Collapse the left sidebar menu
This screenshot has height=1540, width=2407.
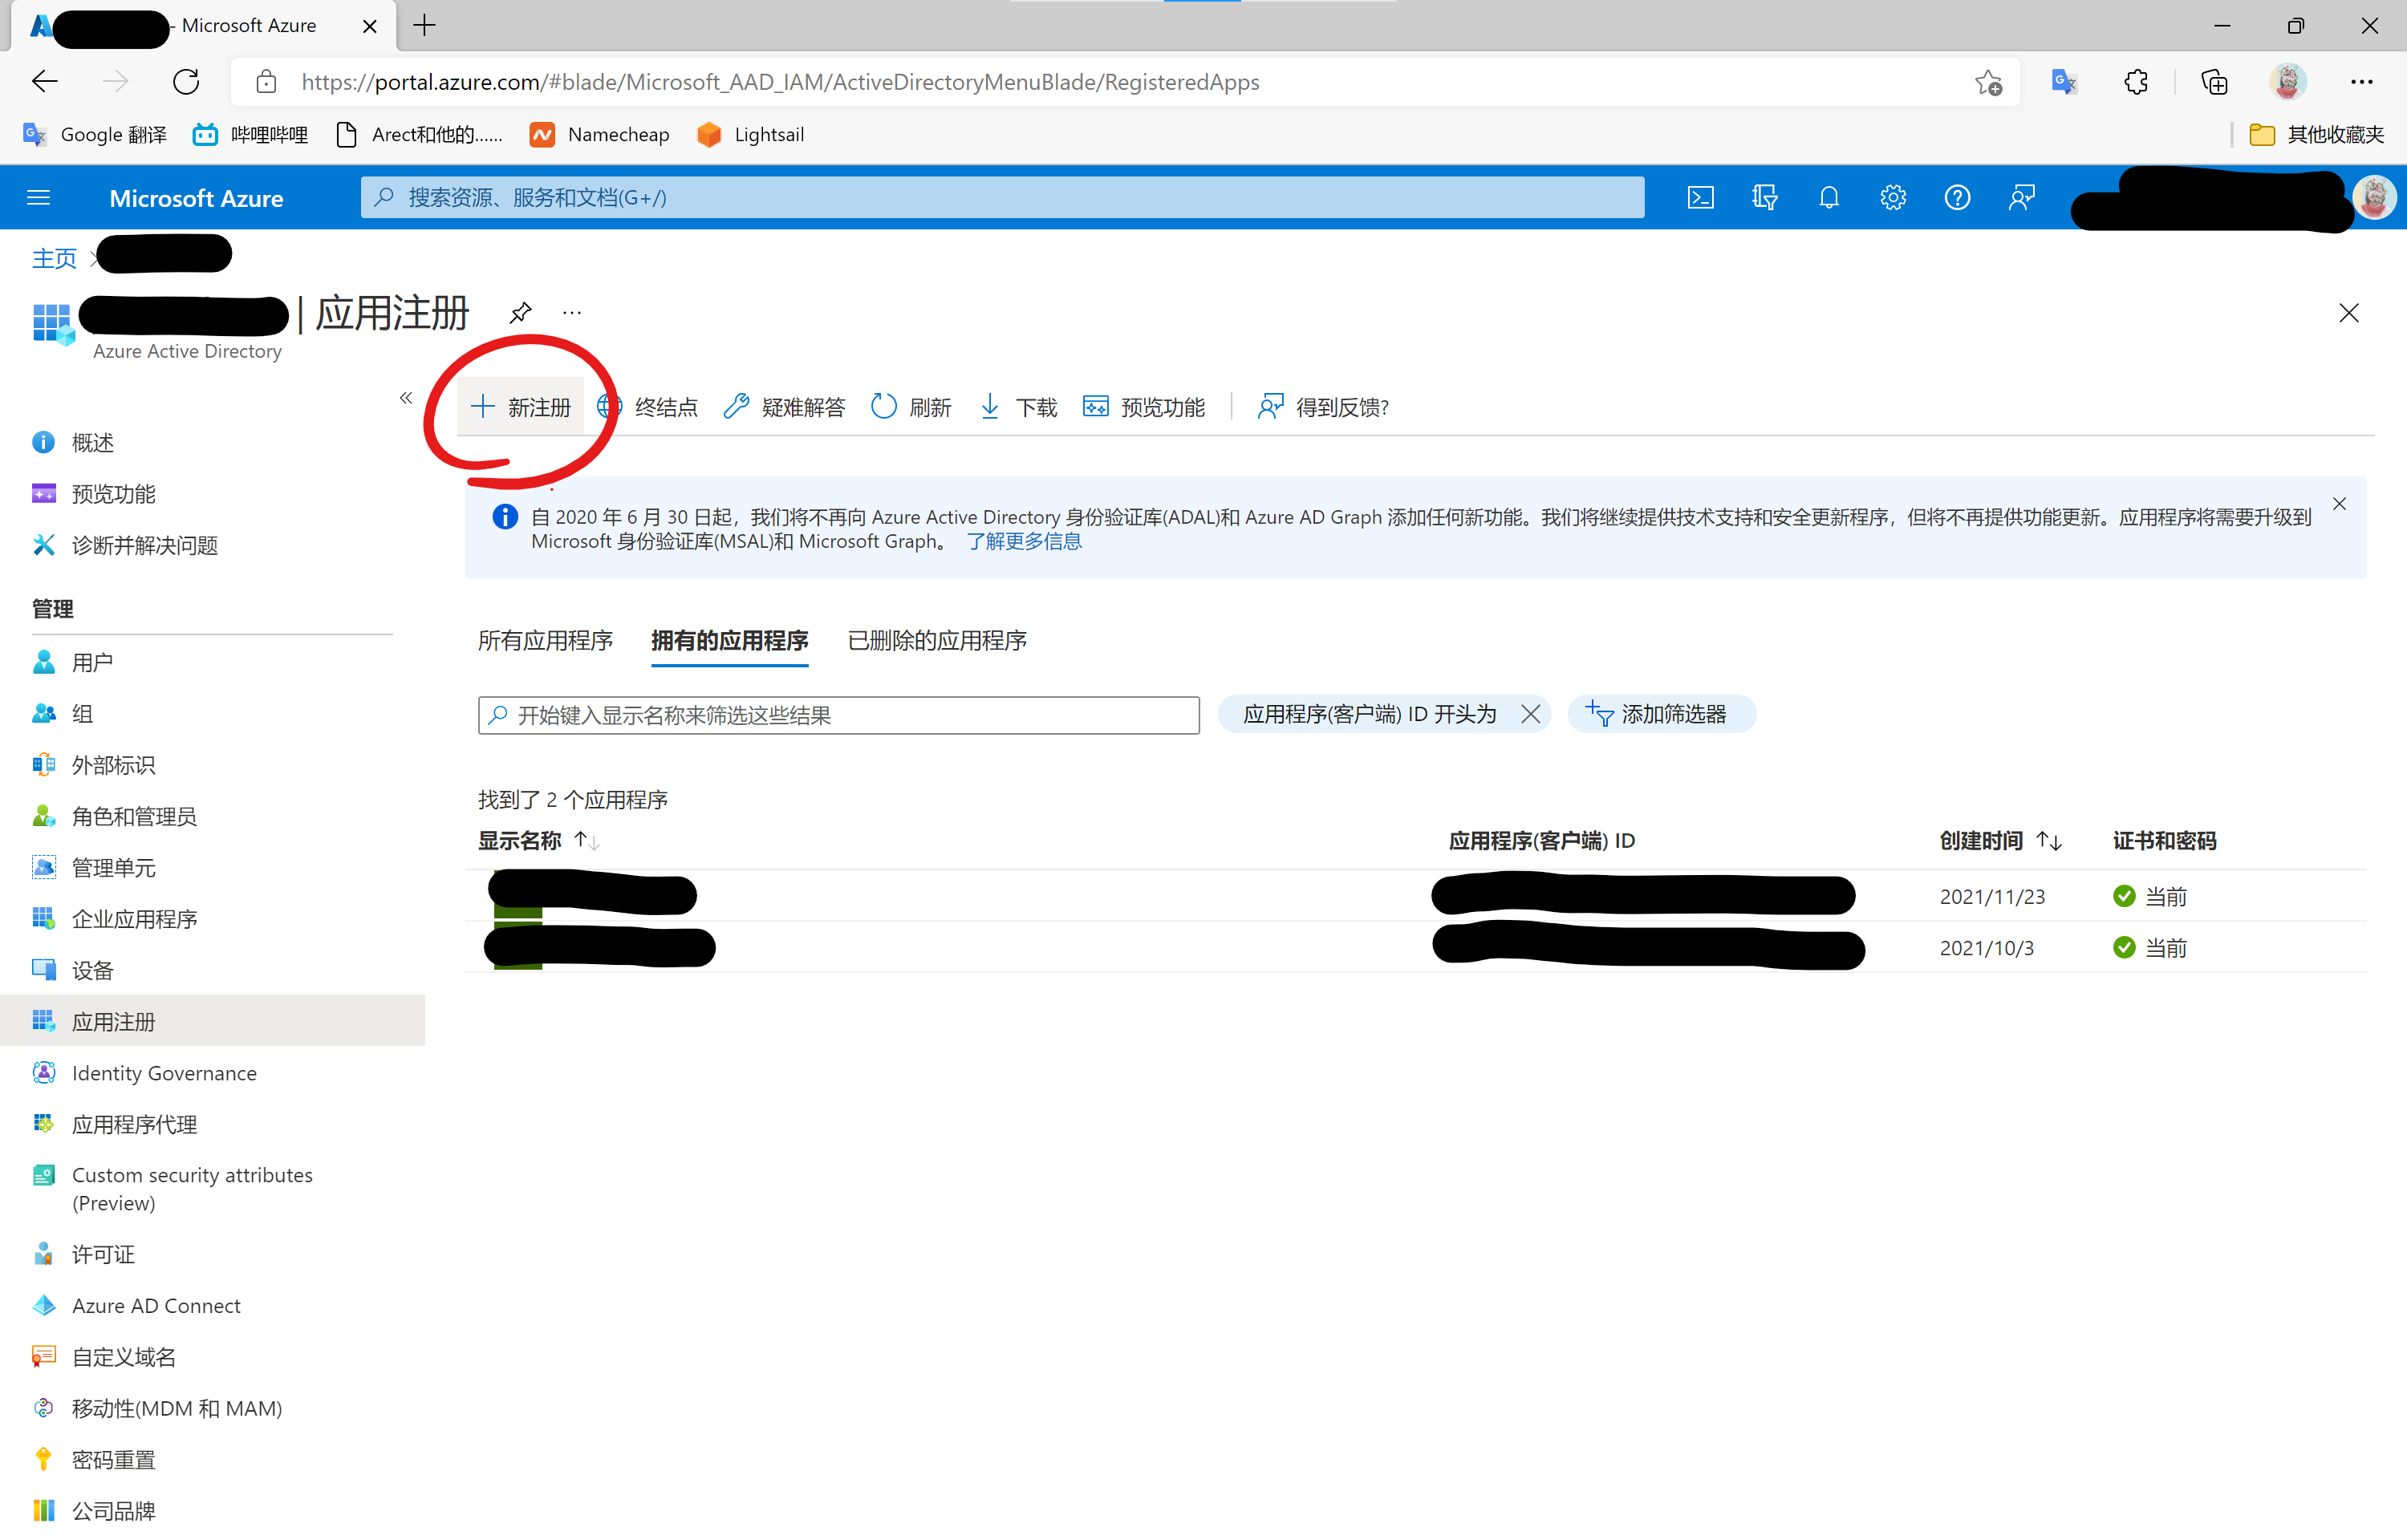click(405, 398)
